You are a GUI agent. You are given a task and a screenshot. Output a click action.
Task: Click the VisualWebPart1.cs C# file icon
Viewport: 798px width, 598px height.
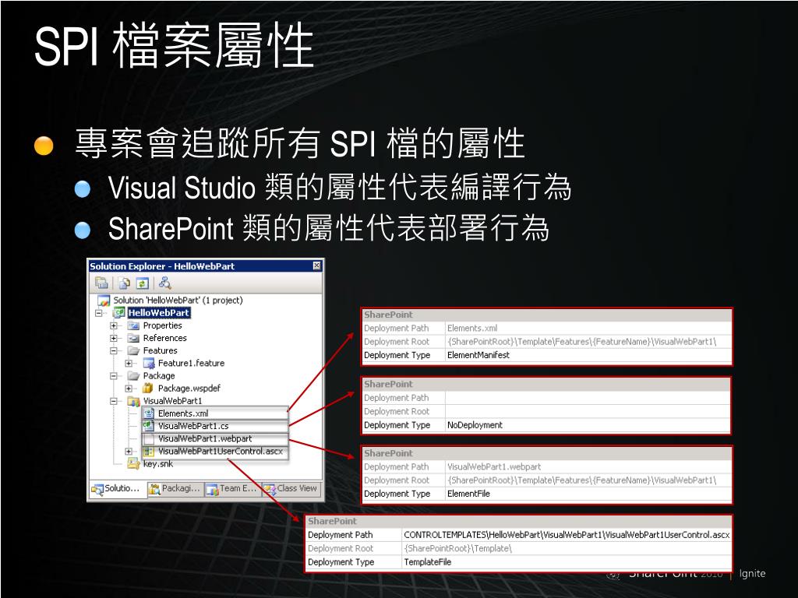point(149,426)
